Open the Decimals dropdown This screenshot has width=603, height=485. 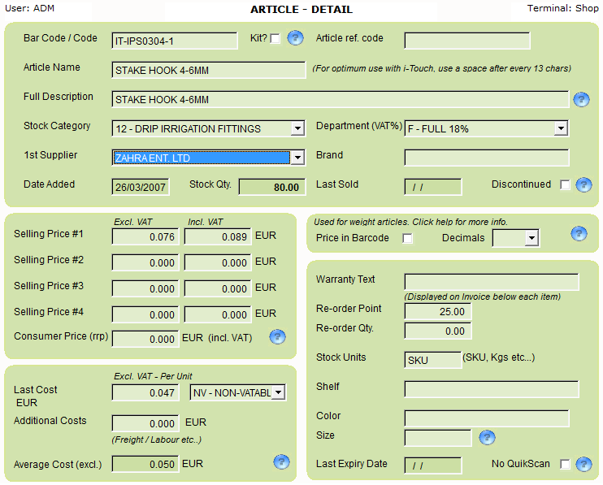click(531, 238)
